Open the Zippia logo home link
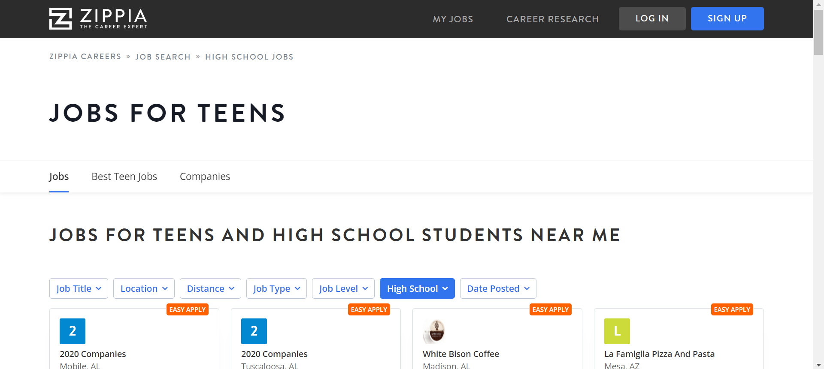Image resolution: width=824 pixels, height=369 pixels. (98, 19)
